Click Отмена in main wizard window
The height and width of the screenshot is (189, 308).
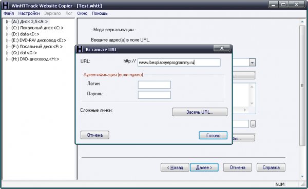pyautogui.click(x=238, y=167)
